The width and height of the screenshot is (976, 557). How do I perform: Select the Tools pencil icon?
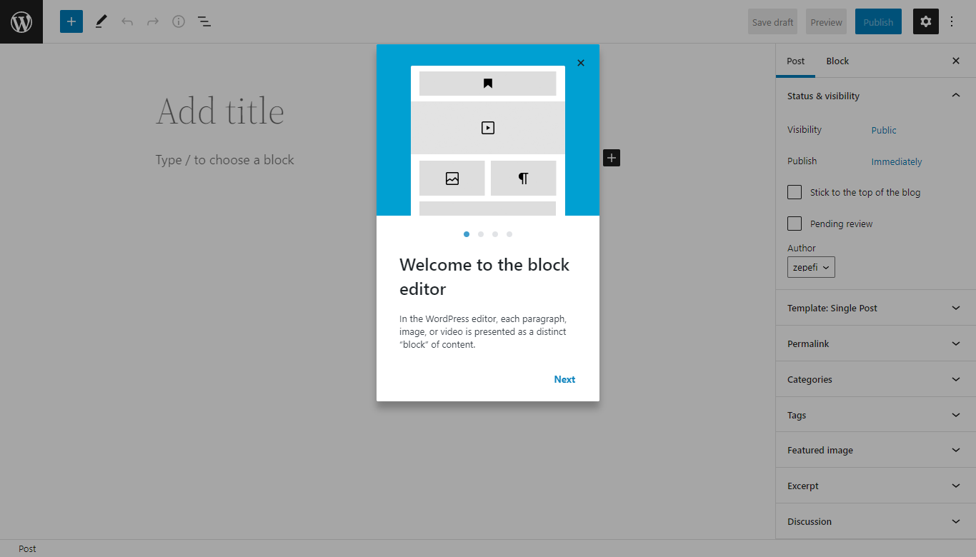[101, 21]
